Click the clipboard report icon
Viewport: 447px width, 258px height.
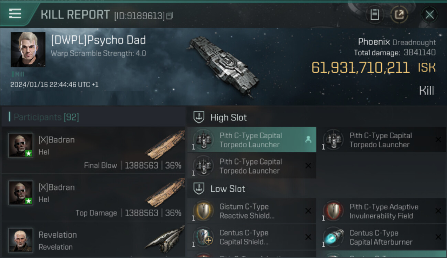click(374, 14)
